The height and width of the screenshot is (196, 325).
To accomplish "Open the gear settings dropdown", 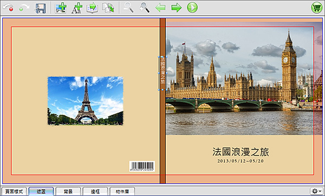I will click(x=316, y=191).
